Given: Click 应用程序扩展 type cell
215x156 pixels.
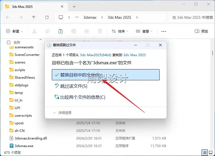Looking at the screenshot, I should point(125,138).
